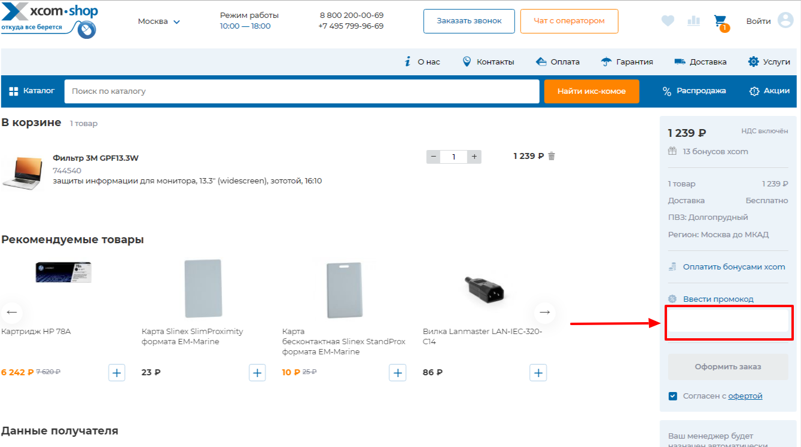Open Вилка Lanmaster LAN-IEC-320-C14 title
Image resolution: width=801 pixels, height=447 pixels.
(483, 336)
